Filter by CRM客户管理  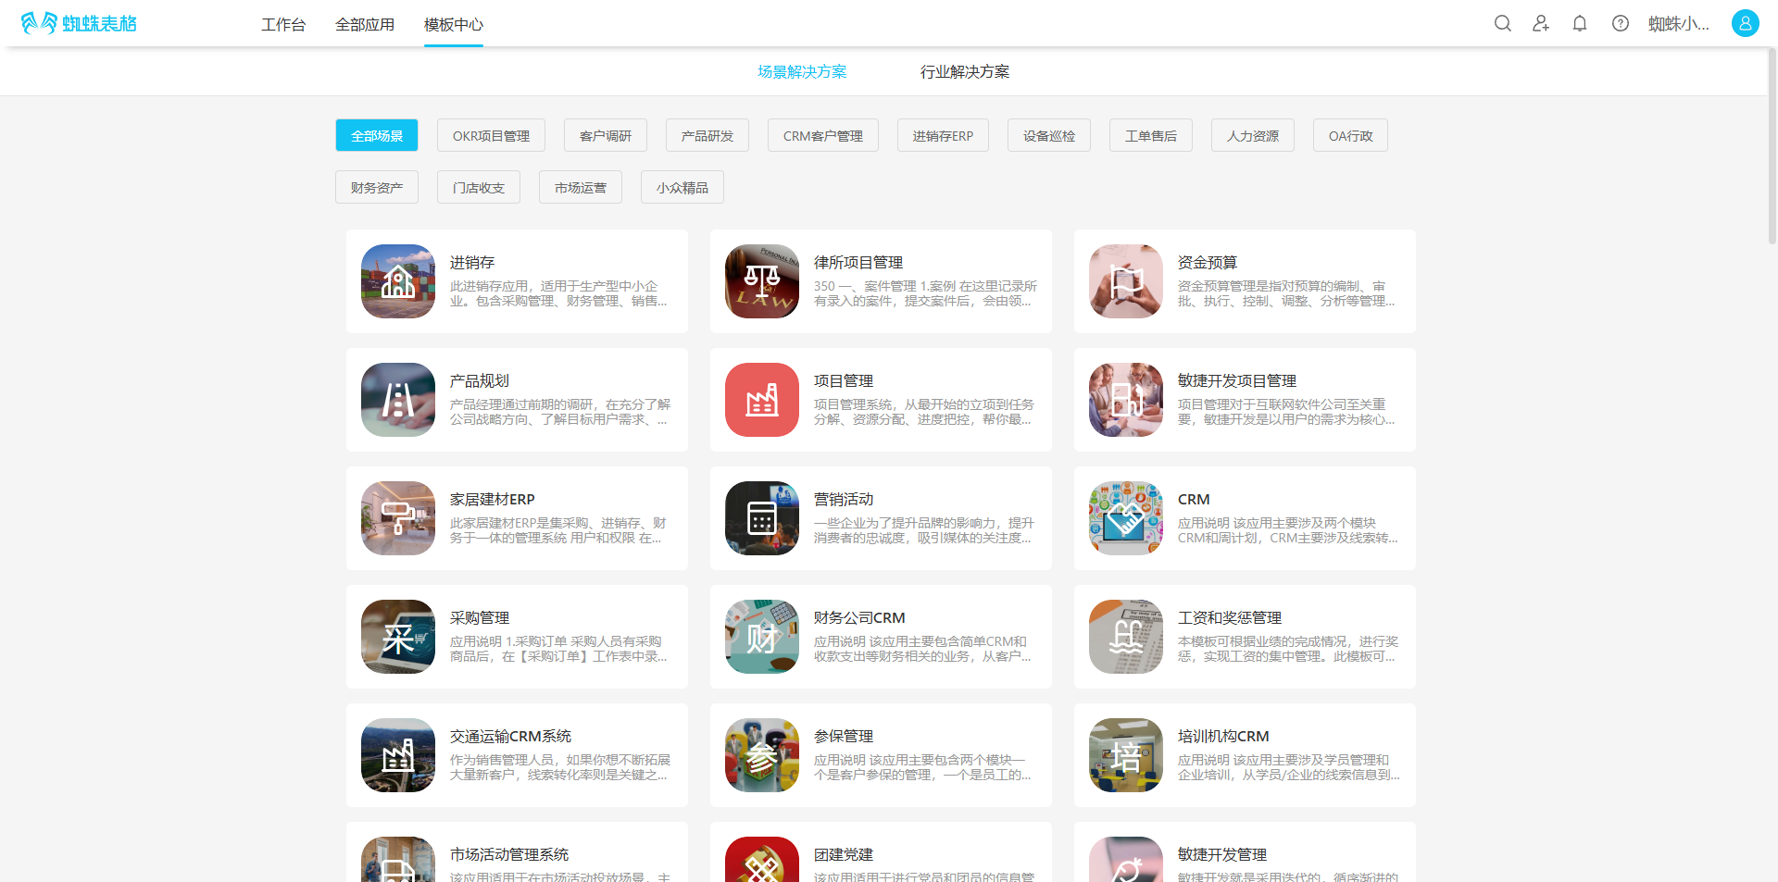click(823, 135)
